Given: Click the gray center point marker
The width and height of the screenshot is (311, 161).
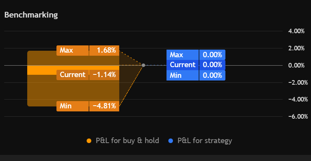Looking at the screenshot, I should pos(143,65).
